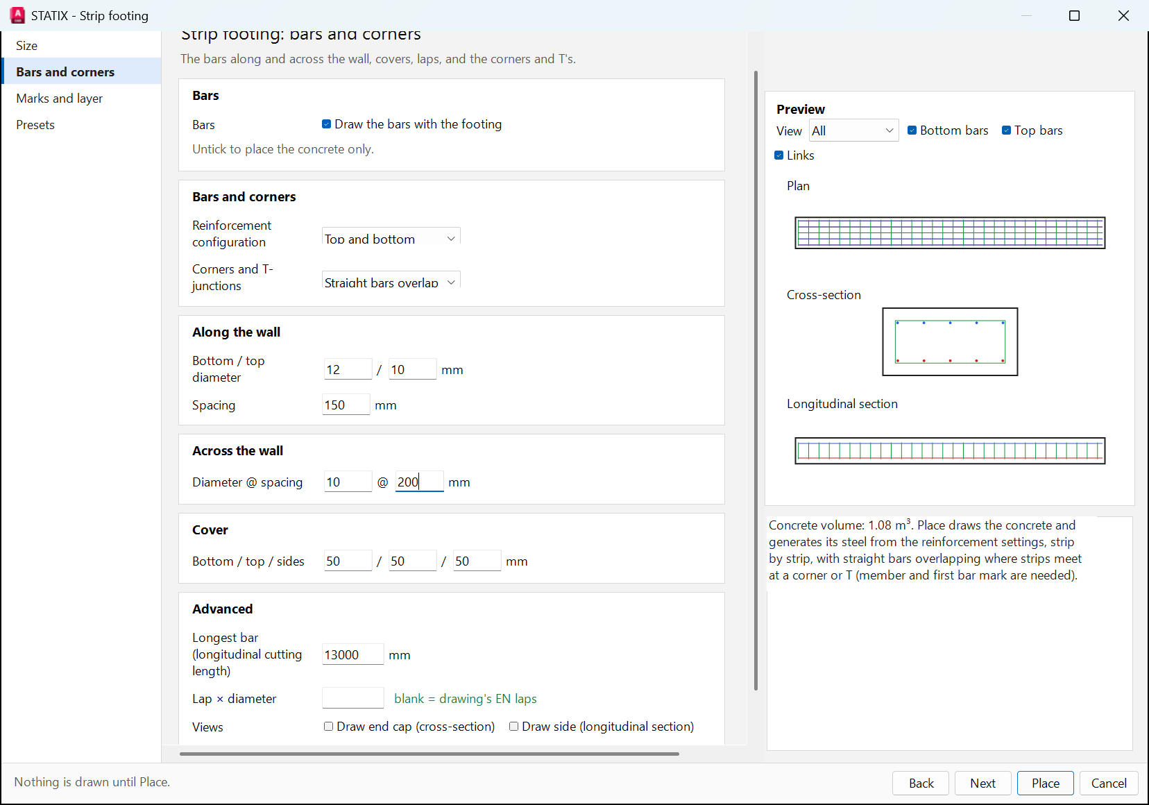The image size is (1149, 805).
Task: Click the across-wall spacing field showing 200
Action: tap(419, 482)
